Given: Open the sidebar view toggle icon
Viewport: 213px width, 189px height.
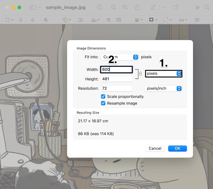Looking at the screenshot, I should tap(33, 7).
